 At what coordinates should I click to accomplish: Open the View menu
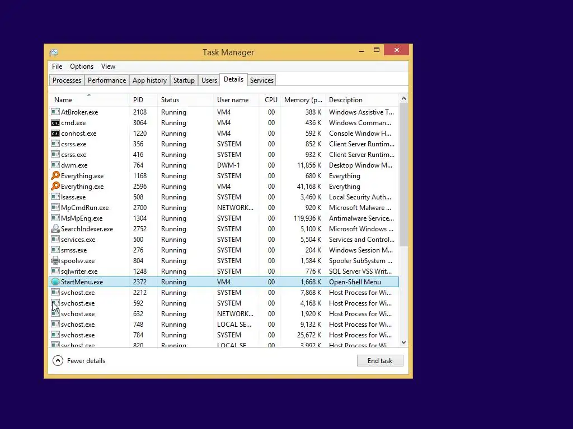[108, 66]
